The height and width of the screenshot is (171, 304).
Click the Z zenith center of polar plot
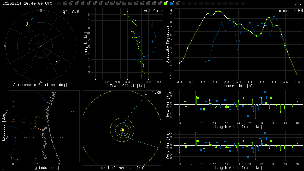pyautogui.click(x=41, y=46)
